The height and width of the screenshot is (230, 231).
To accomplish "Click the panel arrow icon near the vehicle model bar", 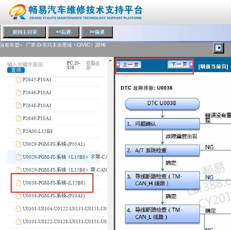I will point(218,48).
